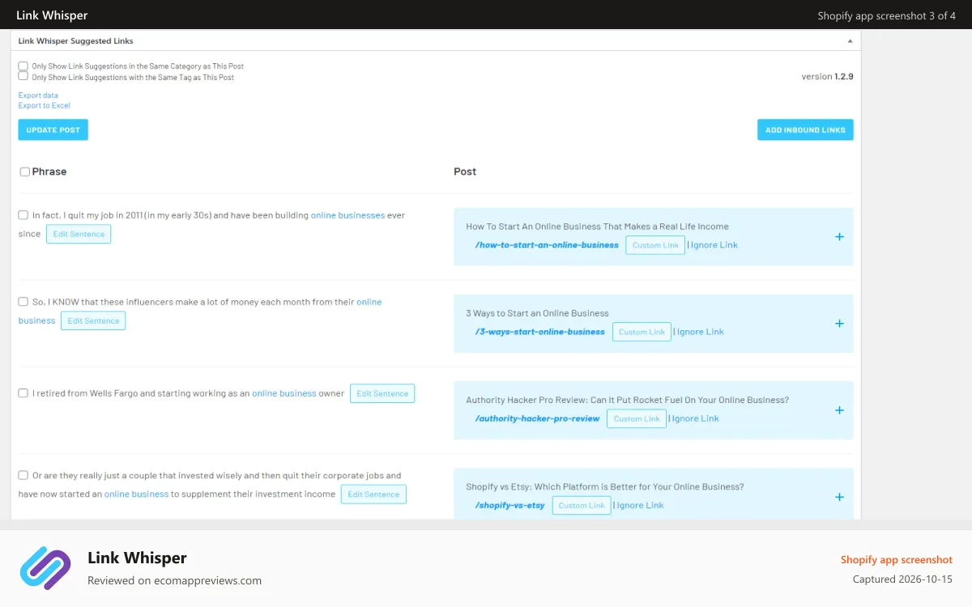Ignore Link for Authority Hacker Pro Review
Viewport: 972px width, 607px height.
click(x=696, y=418)
